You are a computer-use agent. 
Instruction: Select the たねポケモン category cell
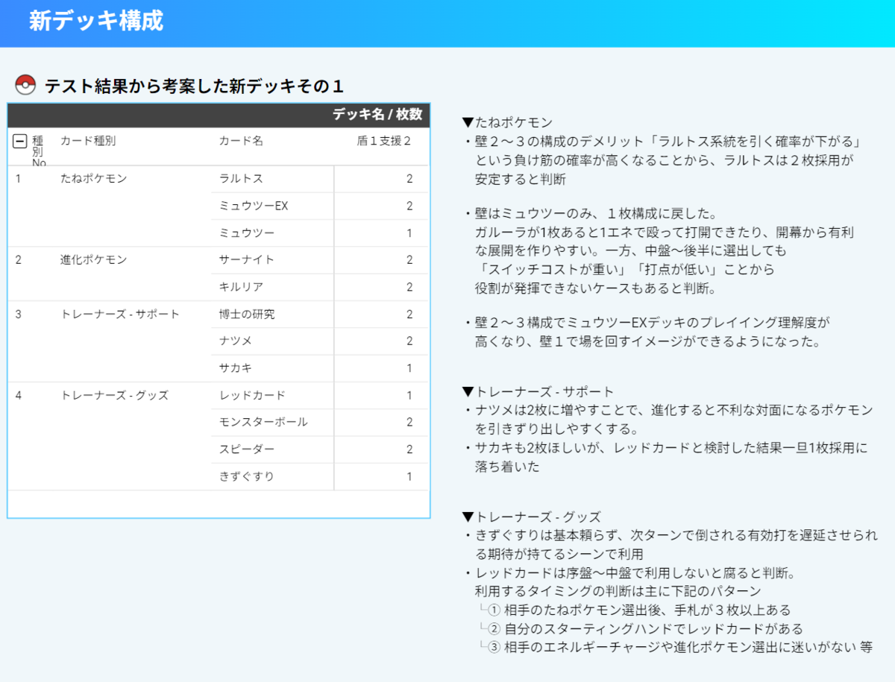[x=94, y=179]
